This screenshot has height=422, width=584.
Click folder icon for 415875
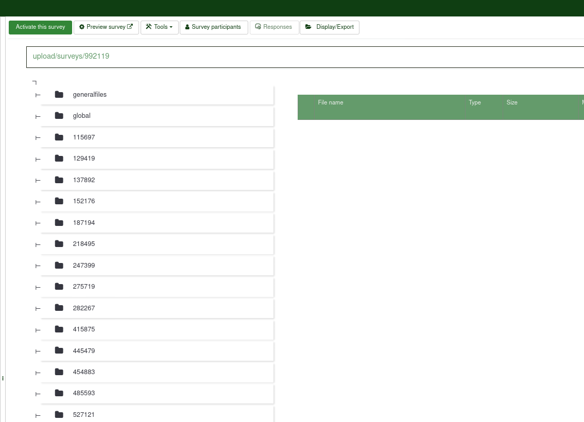pyautogui.click(x=59, y=329)
